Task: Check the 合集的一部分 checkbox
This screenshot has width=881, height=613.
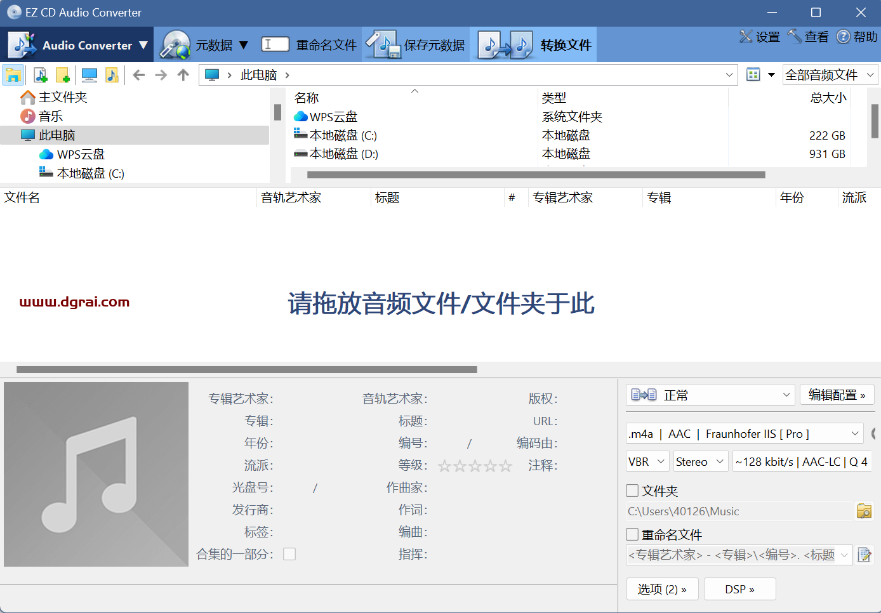Action: pos(289,554)
